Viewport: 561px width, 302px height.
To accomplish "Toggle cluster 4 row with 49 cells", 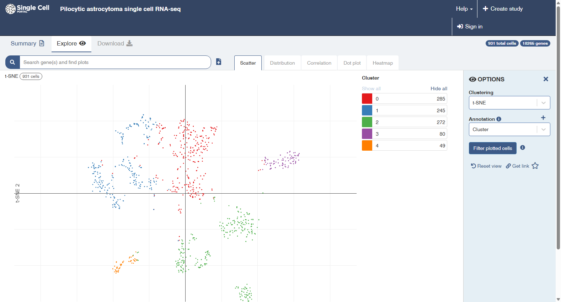I will (x=405, y=145).
